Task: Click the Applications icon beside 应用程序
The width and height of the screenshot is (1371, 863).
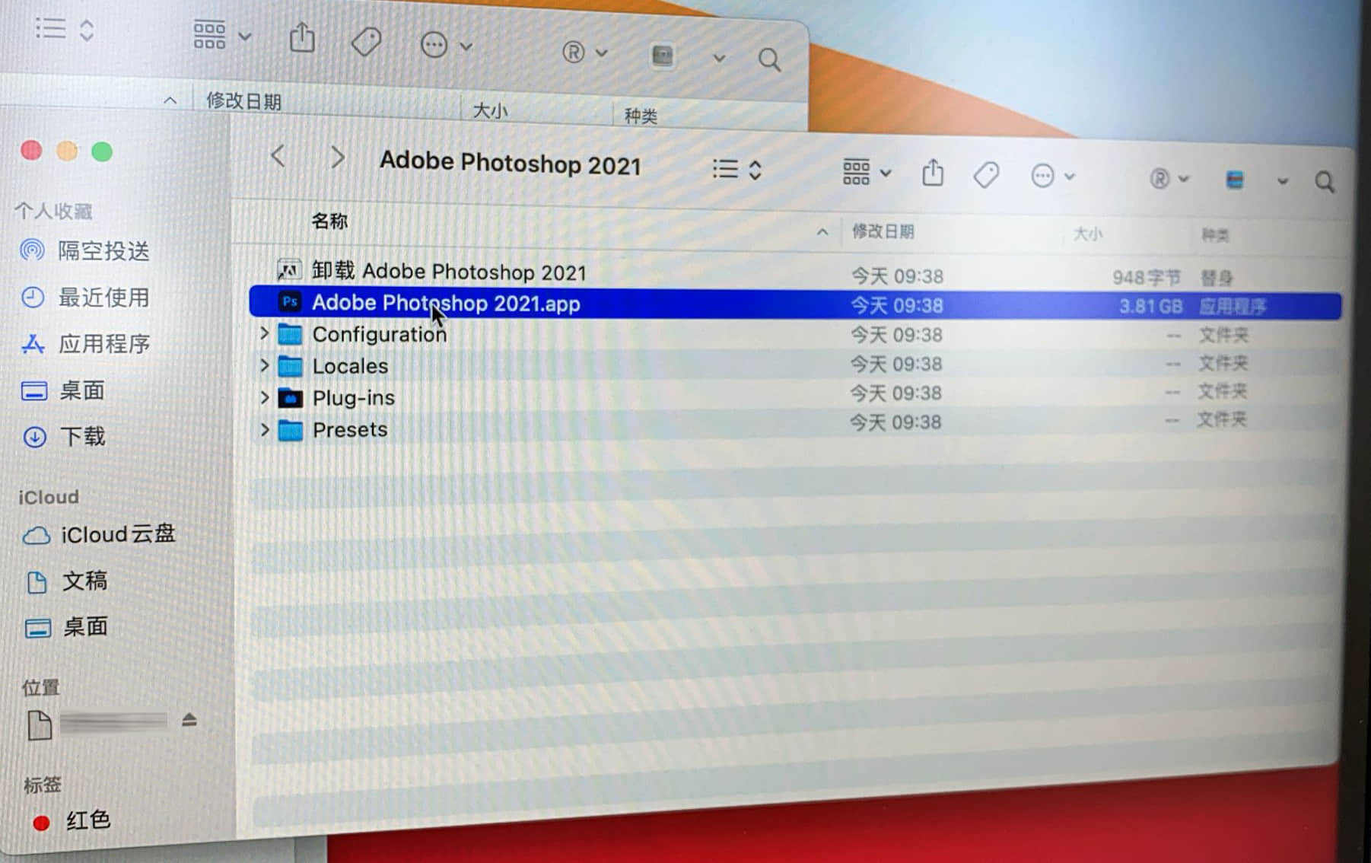Action: click(33, 344)
